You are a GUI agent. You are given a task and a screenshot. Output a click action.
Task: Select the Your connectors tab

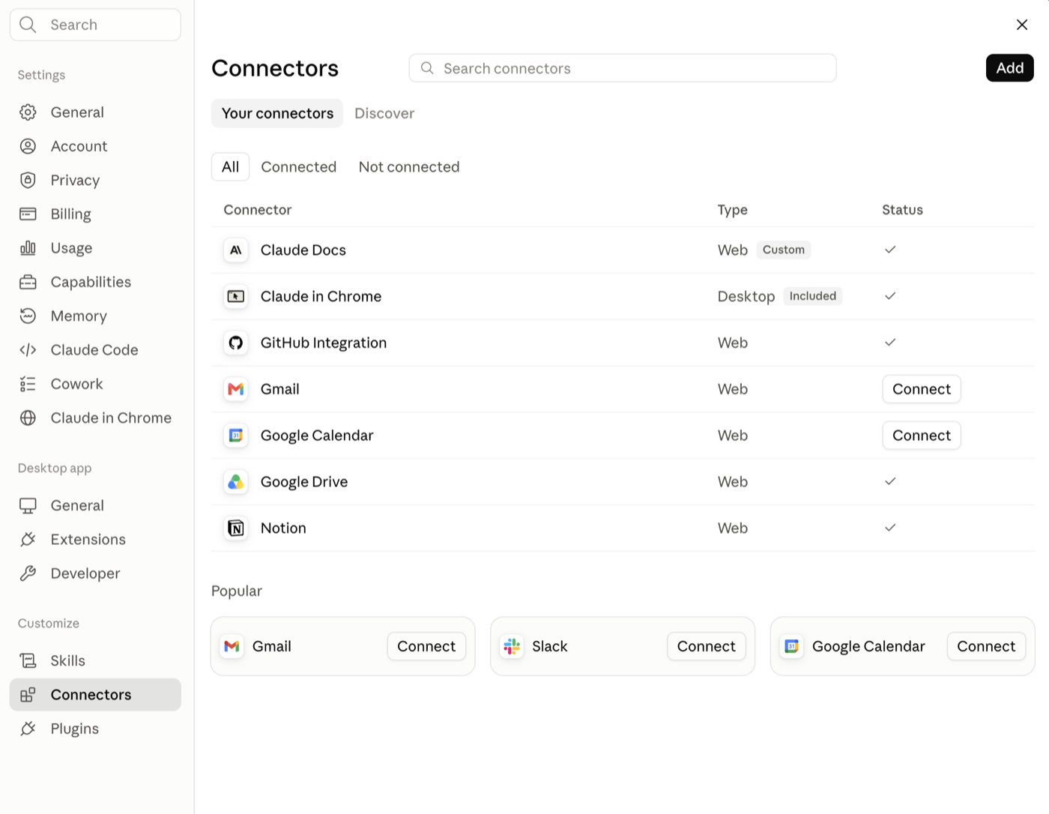pyautogui.click(x=277, y=113)
